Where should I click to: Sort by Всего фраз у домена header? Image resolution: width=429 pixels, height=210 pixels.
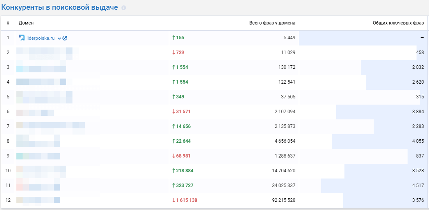click(x=272, y=23)
